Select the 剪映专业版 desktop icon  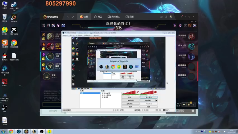(x=14, y=31)
